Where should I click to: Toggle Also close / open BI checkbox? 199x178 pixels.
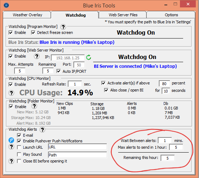(x=106, y=90)
